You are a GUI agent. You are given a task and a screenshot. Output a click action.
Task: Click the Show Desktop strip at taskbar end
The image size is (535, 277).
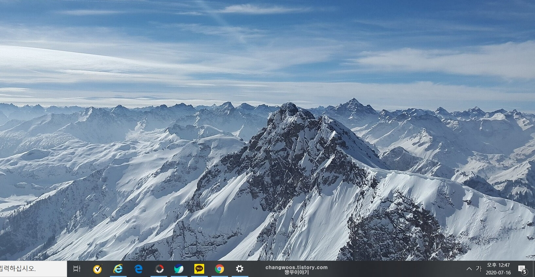coord(534,269)
